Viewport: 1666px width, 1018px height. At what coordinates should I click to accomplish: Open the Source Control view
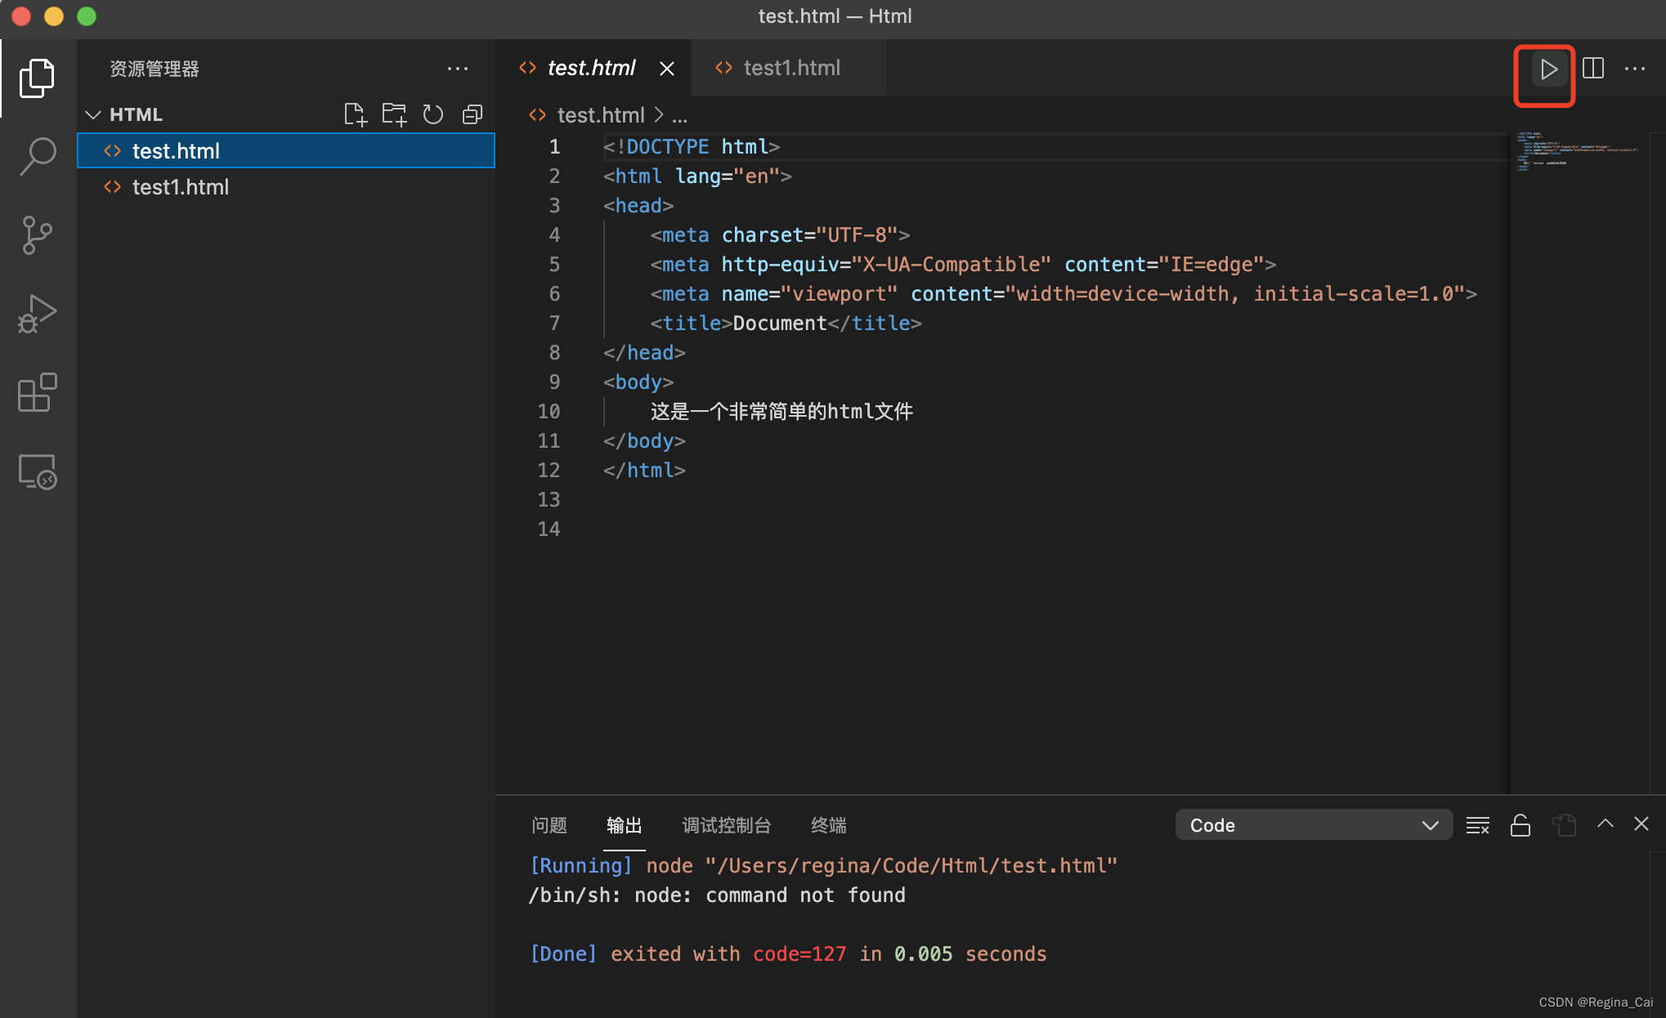38,235
